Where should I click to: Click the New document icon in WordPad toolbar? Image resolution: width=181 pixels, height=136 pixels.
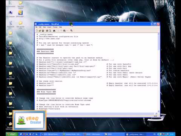click(37, 31)
